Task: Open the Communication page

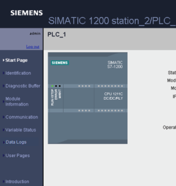Action: [22, 117]
